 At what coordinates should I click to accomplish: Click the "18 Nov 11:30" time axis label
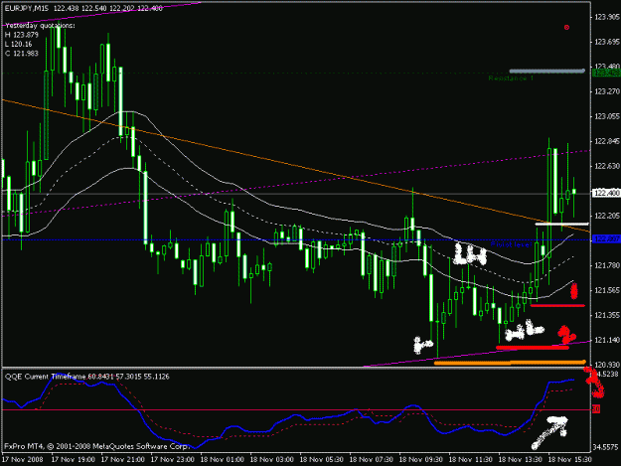pos(471,460)
